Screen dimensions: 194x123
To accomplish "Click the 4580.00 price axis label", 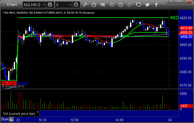I will (x=186, y=72).
